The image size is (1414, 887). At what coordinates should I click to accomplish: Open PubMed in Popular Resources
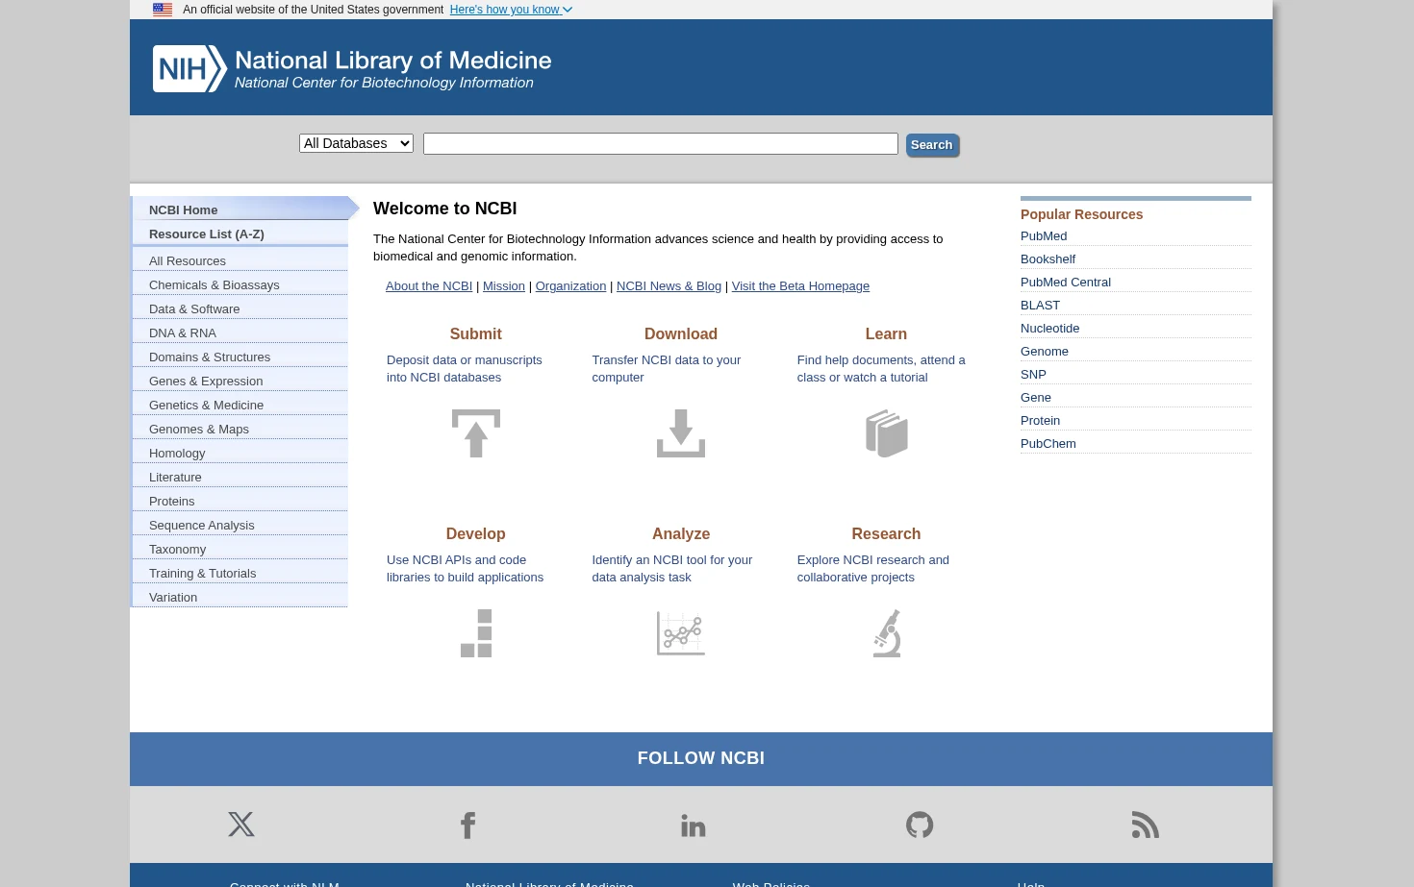[x=1044, y=236]
